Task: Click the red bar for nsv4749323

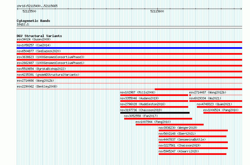Action: pyautogui.click(x=220, y=107)
